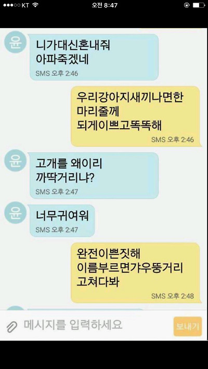
Task: Tap SMS 오후 2:47 timestamp under 너무귀여워
Action: (x=57, y=229)
